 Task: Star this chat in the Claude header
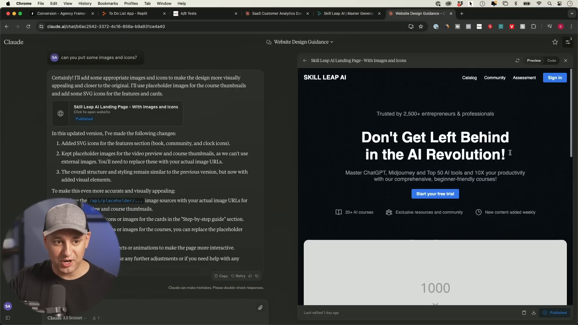point(555,42)
